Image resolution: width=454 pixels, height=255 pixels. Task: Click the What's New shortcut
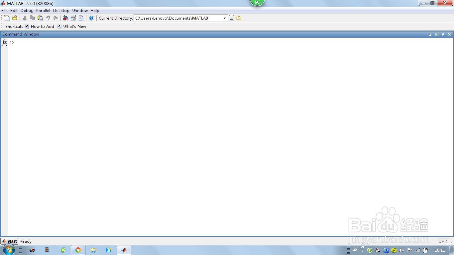72,27
